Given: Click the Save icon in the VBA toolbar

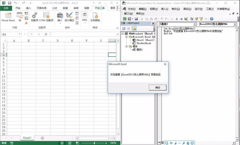Looking at the screenshot, I should point(136,19).
